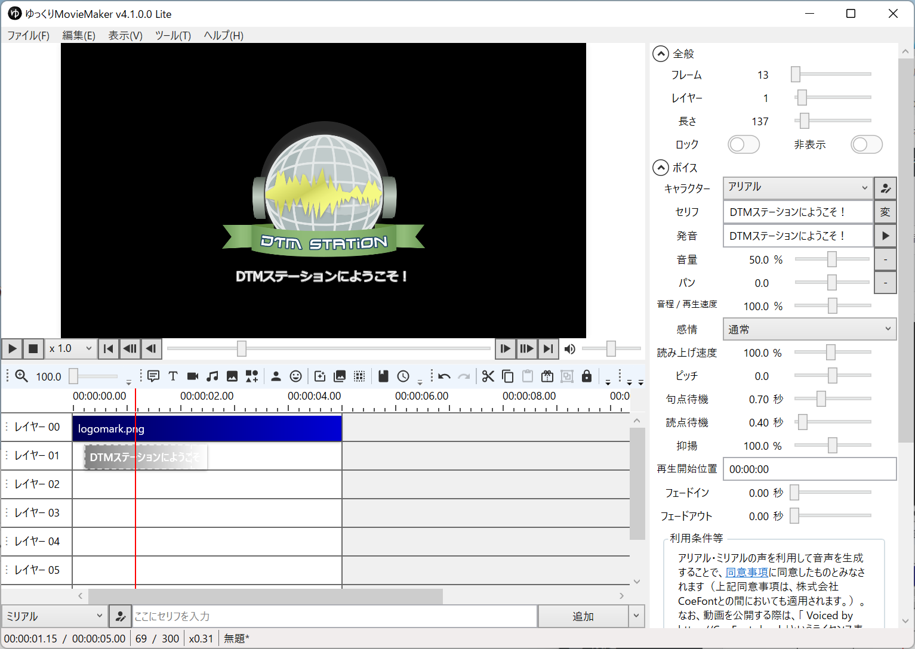Viewport: 915px width, 649px height.
Task: Click the speaker volume icon
Action: [x=570, y=348]
